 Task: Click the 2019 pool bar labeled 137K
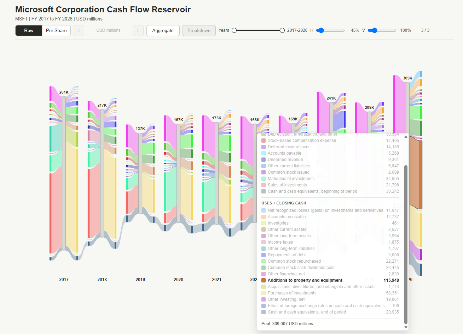140,173
